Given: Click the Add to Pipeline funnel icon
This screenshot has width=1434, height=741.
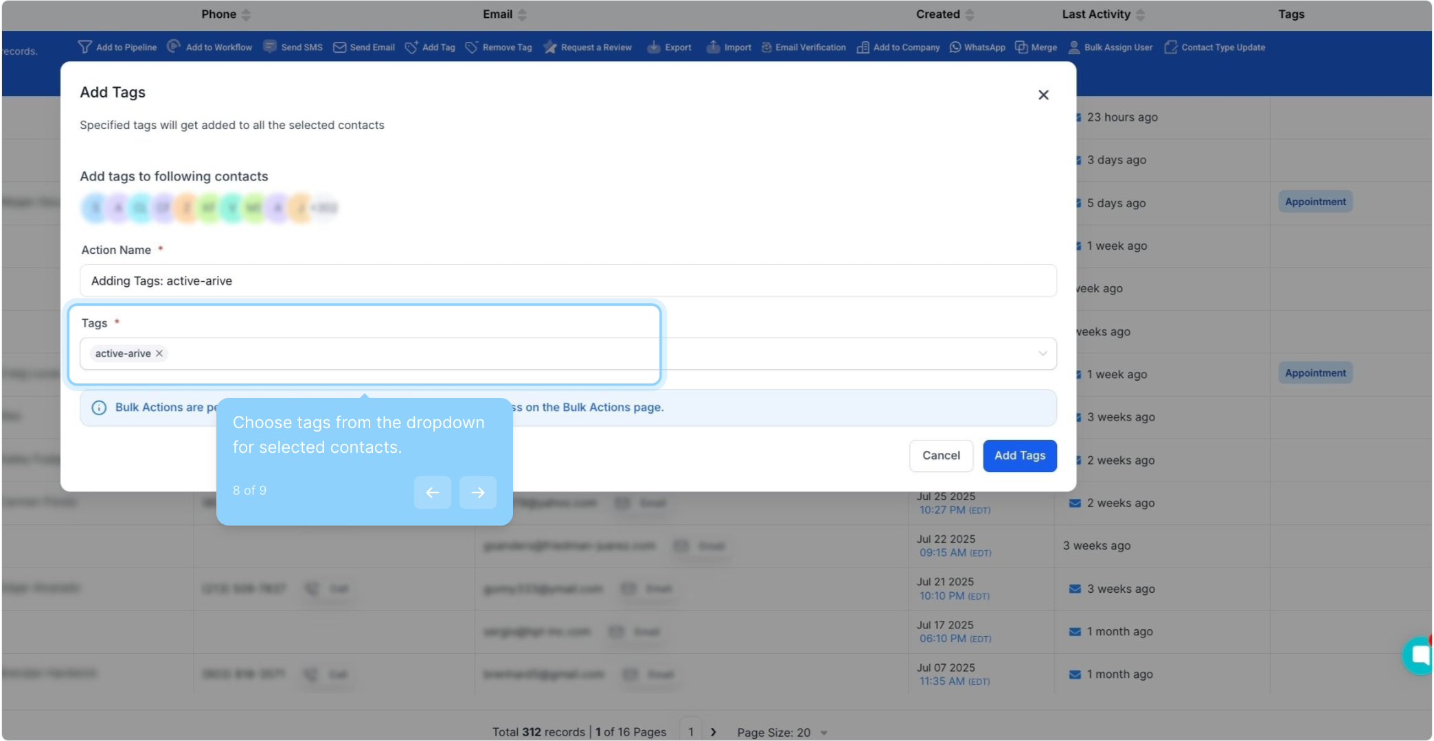Looking at the screenshot, I should pyautogui.click(x=84, y=47).
